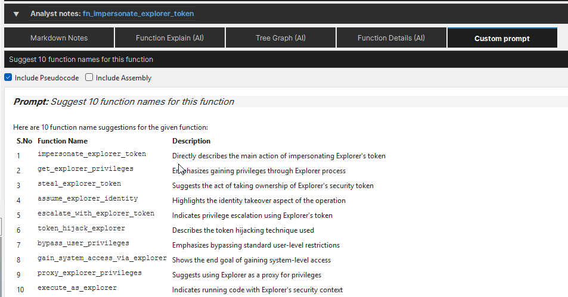Click get_explorer_privileges suggested name
The width and height of the screenshot is (568, 297).
pyautogui.click(x=85, y=168)
